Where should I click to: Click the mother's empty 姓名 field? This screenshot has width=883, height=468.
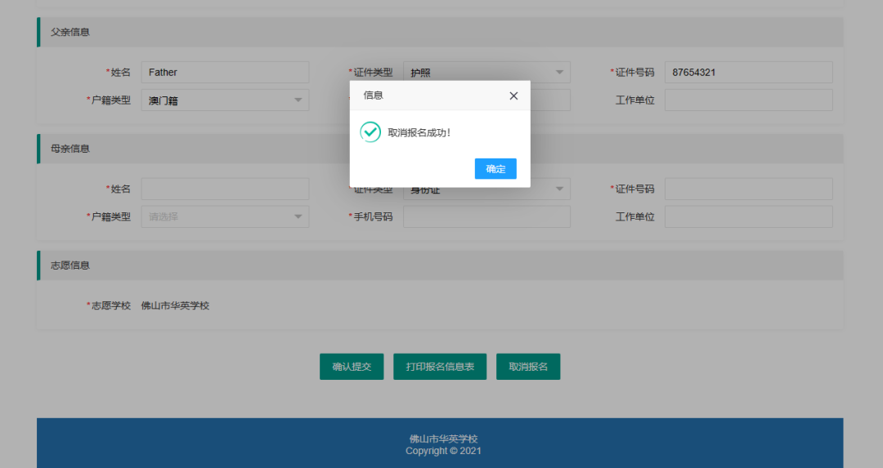(x=225, y=189)
